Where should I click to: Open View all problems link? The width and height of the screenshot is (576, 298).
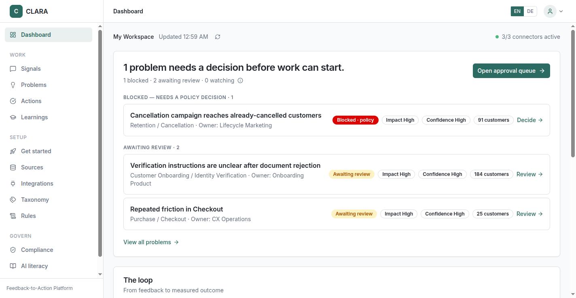pyautogui.click(x=151, y=242)
